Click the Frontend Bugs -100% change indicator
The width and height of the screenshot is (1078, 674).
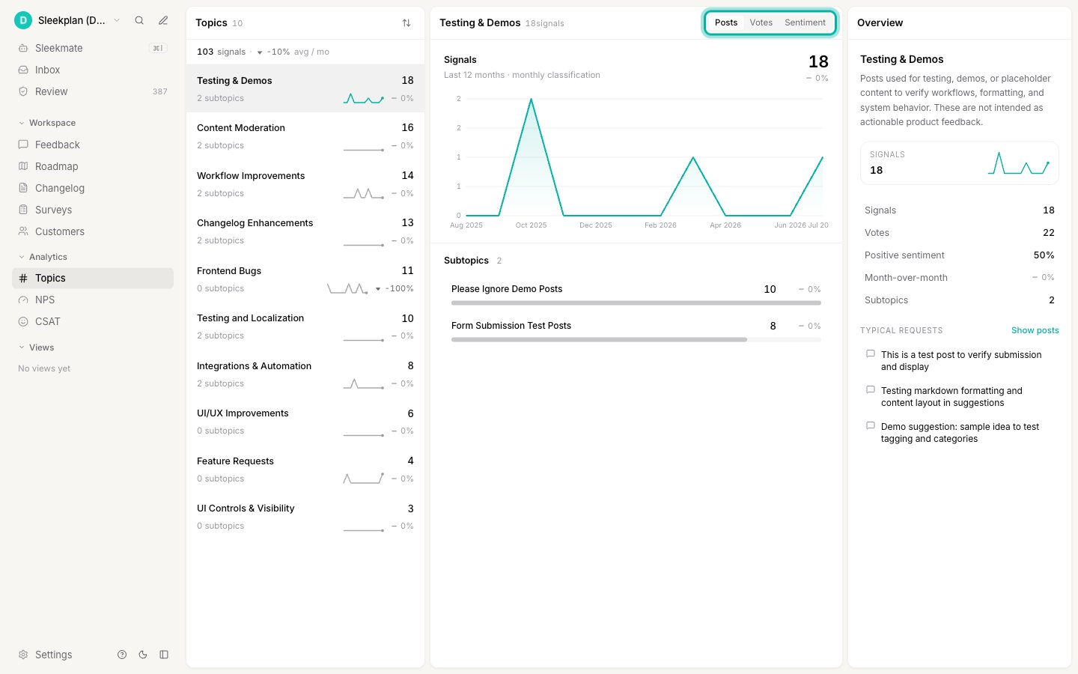point(395,289)
